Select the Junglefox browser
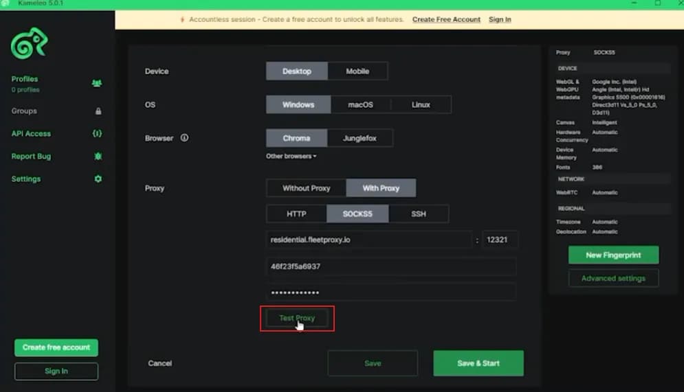This screenshot has height=392, width=684. pos(360,138)
